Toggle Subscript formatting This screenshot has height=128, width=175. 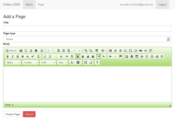28,57
